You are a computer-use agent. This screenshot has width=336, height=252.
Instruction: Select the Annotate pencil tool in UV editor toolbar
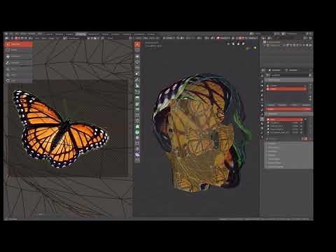pos(19,62)
